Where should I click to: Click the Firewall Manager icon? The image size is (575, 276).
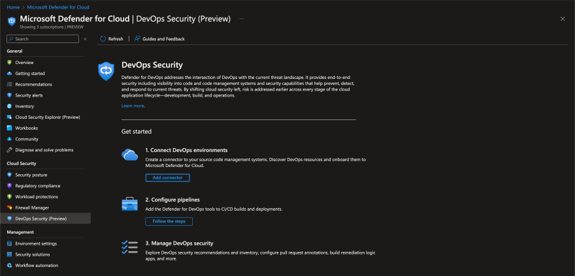(x=10, y=208)
